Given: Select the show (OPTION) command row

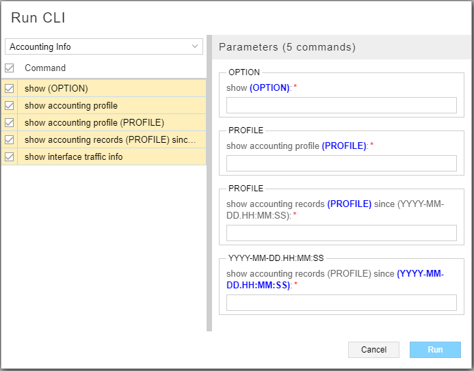Looking at the screenshot, I should click(x=109, y=88).
